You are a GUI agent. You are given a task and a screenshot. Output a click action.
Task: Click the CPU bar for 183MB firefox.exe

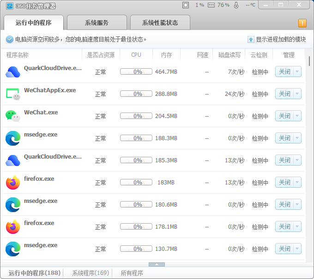point(136,183)
